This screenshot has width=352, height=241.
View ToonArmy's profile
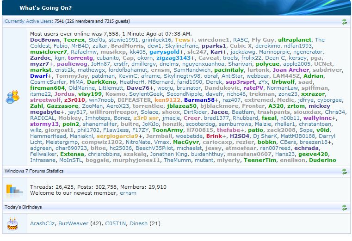(x=168, y=130)
